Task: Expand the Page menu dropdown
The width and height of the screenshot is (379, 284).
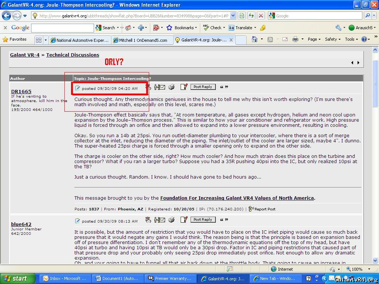Action: pos(314,39)
